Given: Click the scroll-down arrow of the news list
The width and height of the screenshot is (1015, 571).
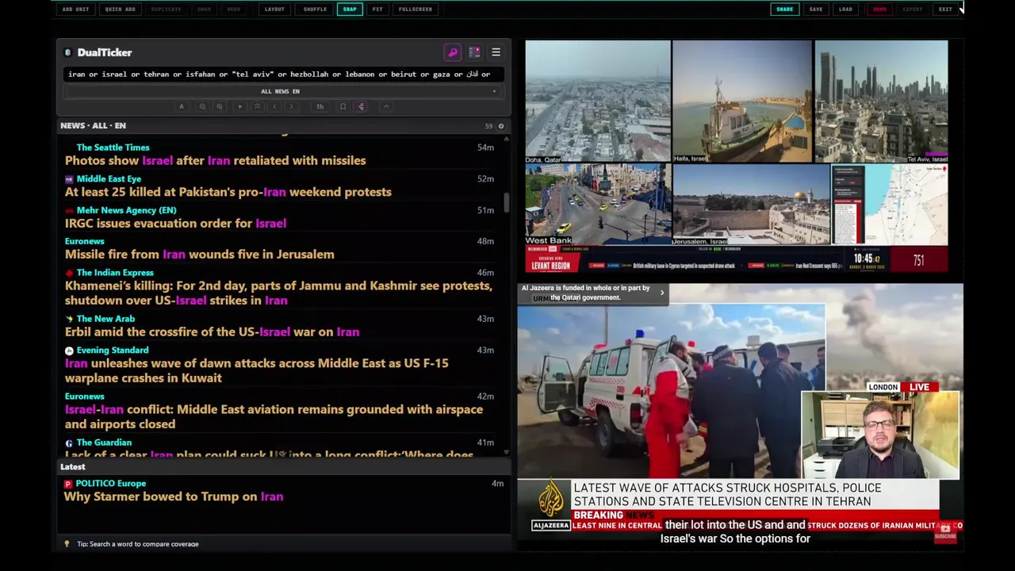Looking at the screenshot, I should 507,453.
